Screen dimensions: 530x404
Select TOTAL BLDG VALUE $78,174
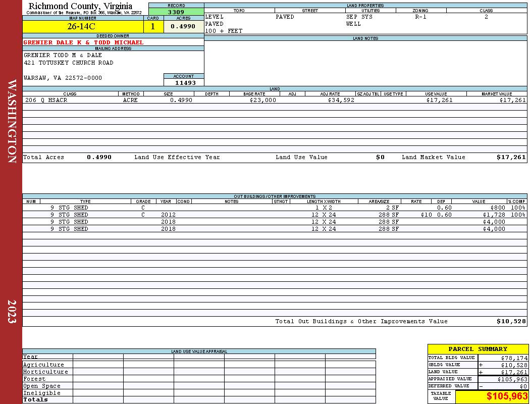(514, 358)
